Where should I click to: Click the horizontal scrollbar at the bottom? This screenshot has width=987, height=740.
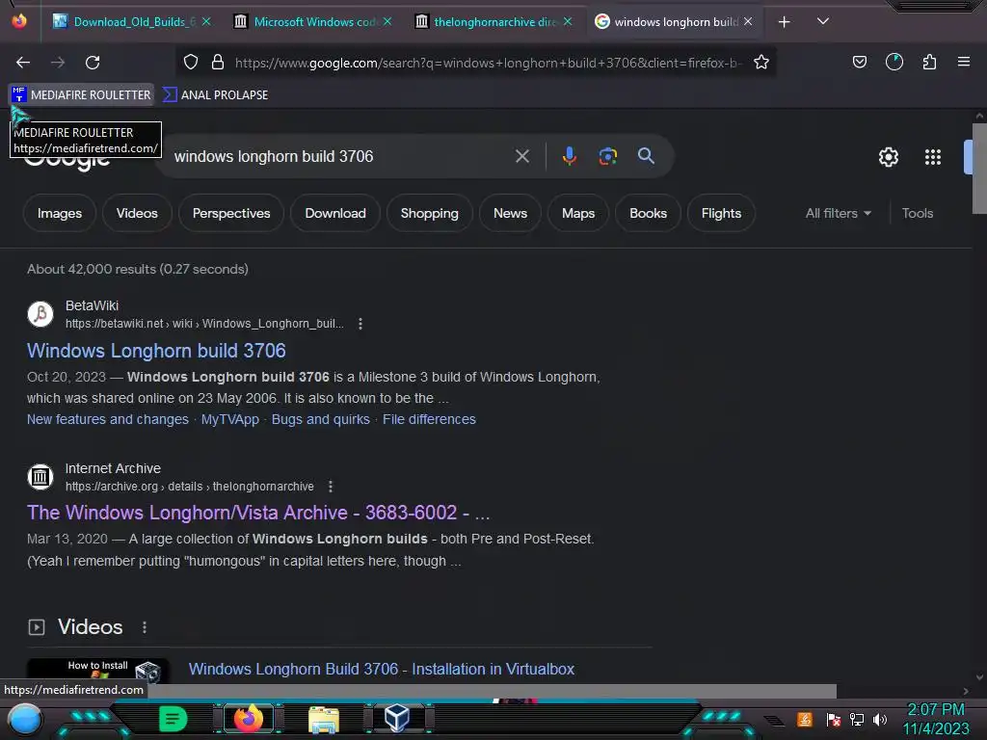pos(491,691)
